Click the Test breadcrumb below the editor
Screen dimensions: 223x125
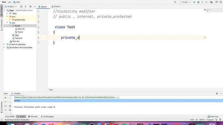(x=51, y=90)
